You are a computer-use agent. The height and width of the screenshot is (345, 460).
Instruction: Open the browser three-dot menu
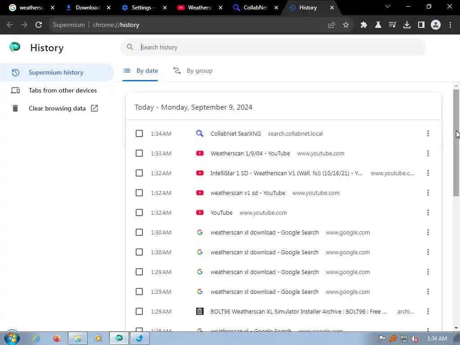(450, 25)
